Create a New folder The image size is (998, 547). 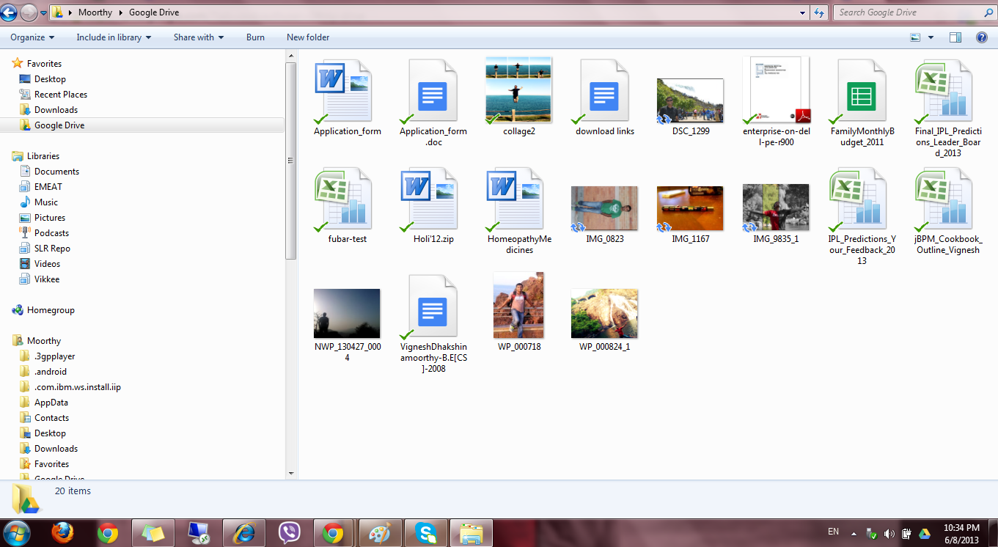point(307,37)
